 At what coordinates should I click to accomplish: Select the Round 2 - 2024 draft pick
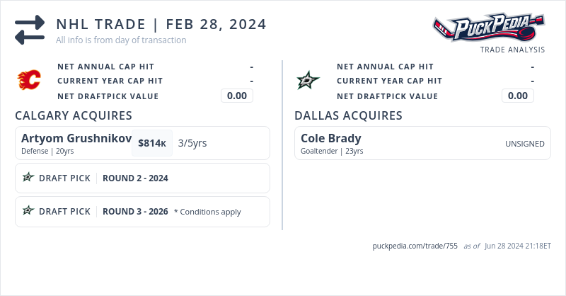pos(135,178)
